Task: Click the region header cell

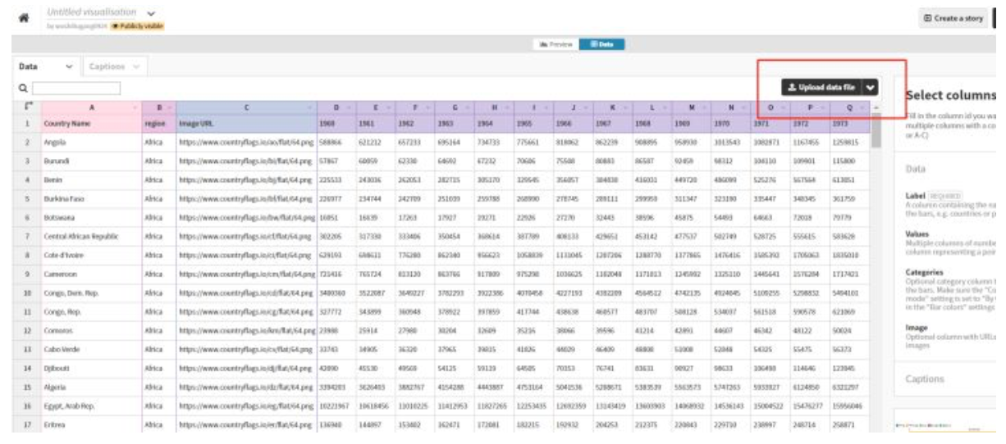Action: pos(159,124)
